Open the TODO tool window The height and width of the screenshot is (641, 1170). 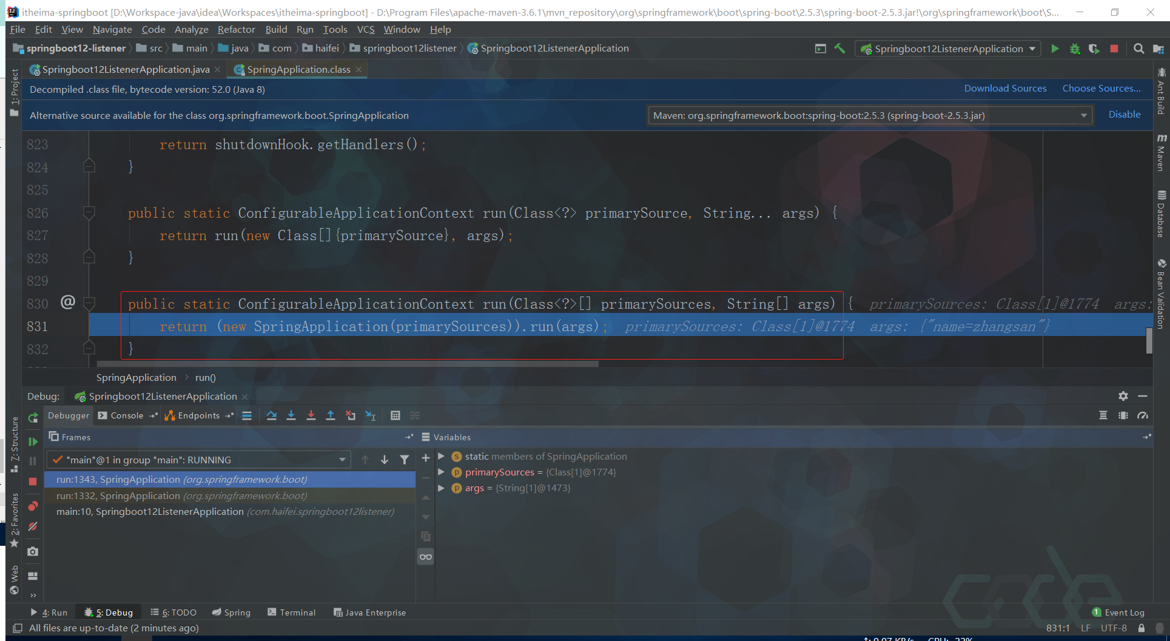click(173, 612)
